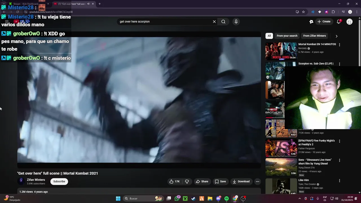
Task: Open OBS Studio from the taskbar
Action: (243, 198)
